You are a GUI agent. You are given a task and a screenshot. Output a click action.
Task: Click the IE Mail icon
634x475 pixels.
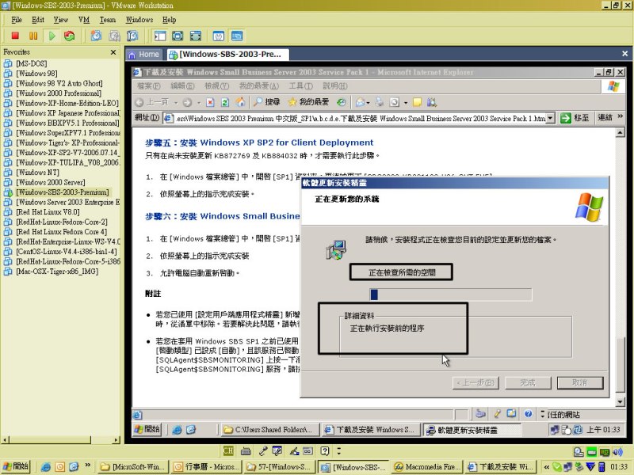tap(361, 103)
